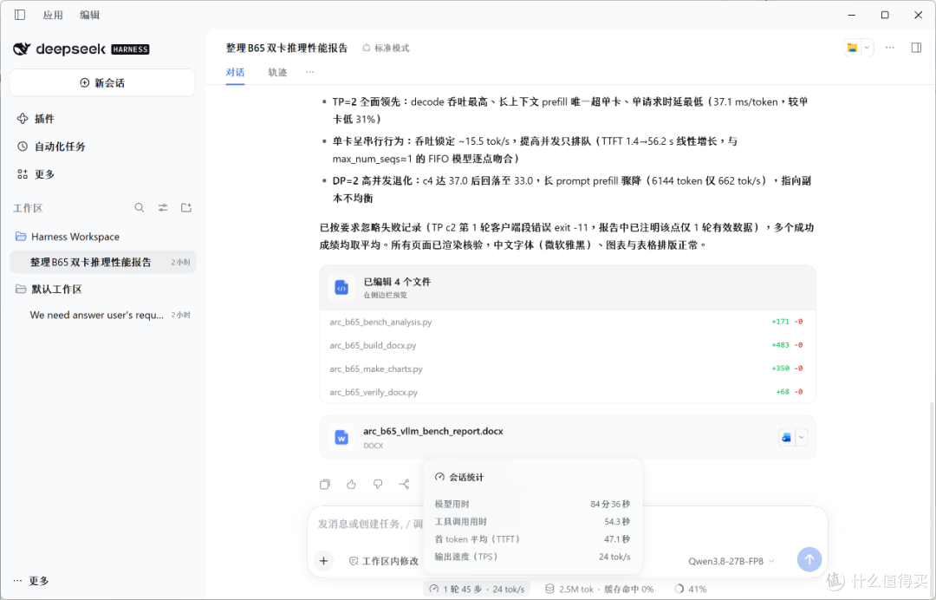This screenshot has width=936, height=600.
Task: Click the +171 -0 diff count
Action: (787, 322)
